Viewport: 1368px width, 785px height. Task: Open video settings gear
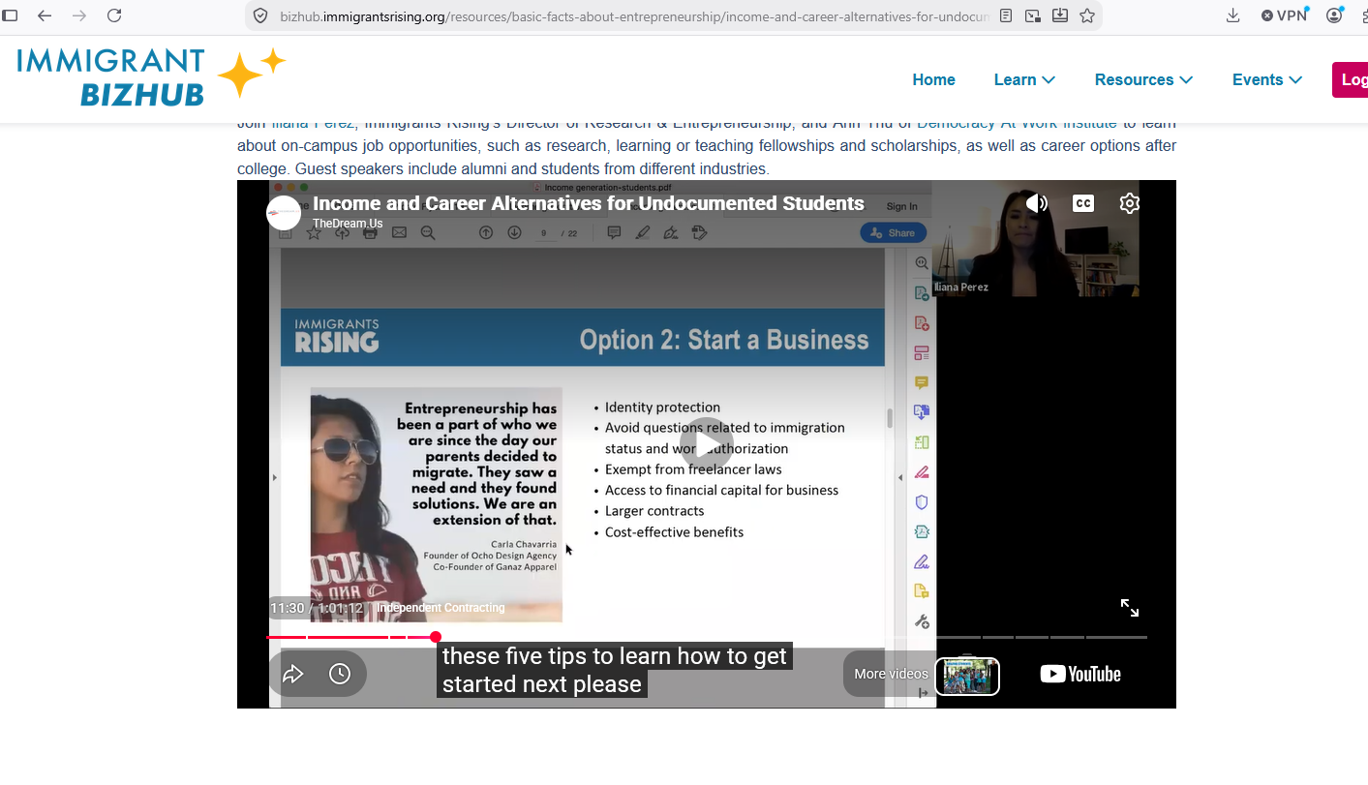(1130, 203)
